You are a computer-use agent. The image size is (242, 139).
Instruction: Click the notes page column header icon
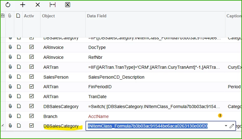point(18,16)
